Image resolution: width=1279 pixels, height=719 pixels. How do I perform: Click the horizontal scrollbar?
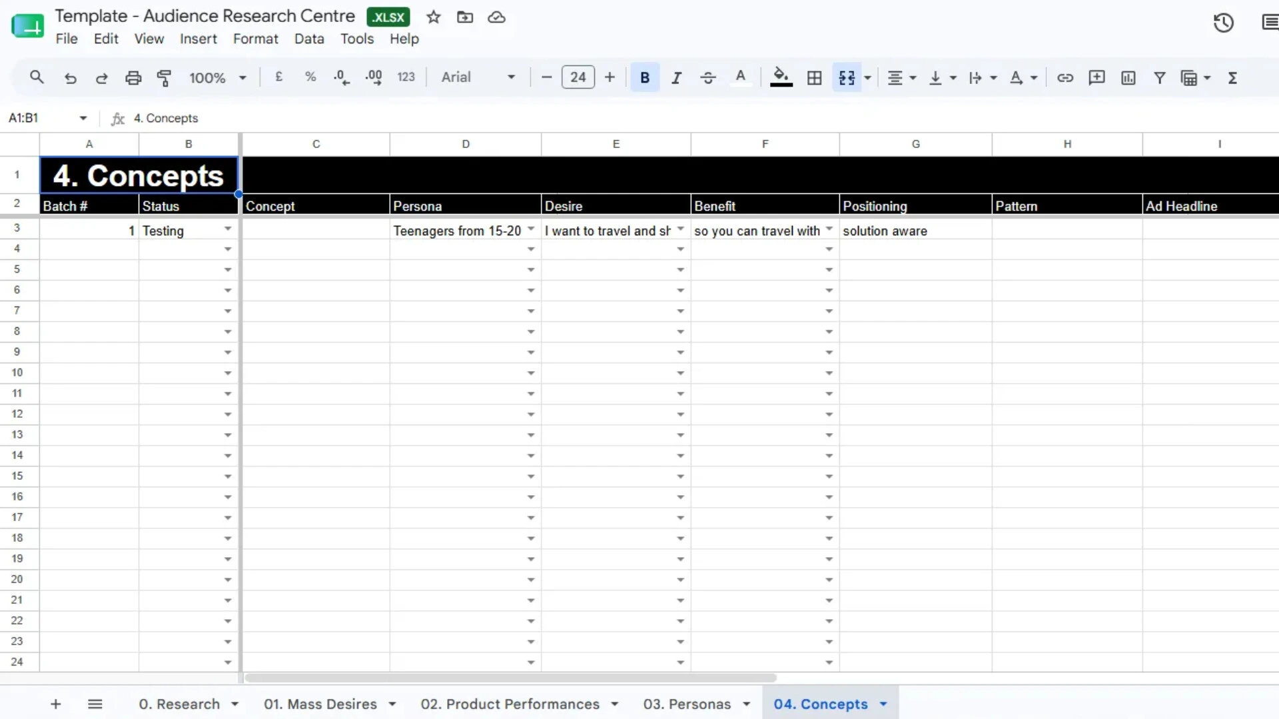pos(510,678)
